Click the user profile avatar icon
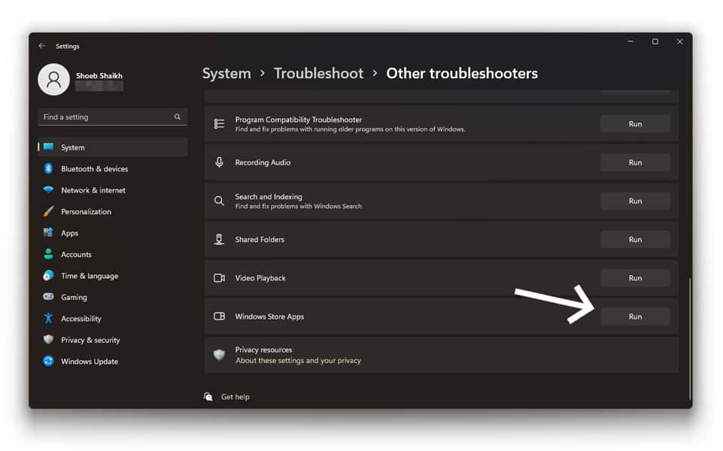The width and height of the screenshot is (723, 451). (x=53, y=79)
